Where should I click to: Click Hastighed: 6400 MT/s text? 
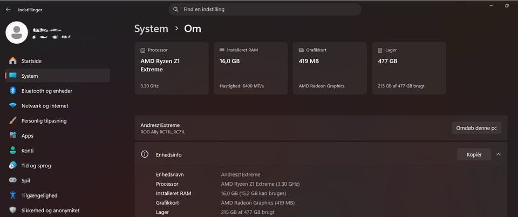point(242,86)
